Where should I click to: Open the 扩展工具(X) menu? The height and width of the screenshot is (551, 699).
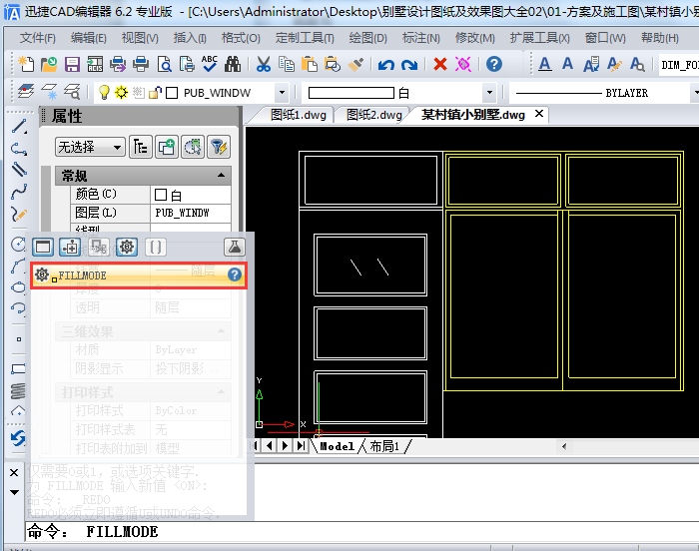click(x=540, y=38)
